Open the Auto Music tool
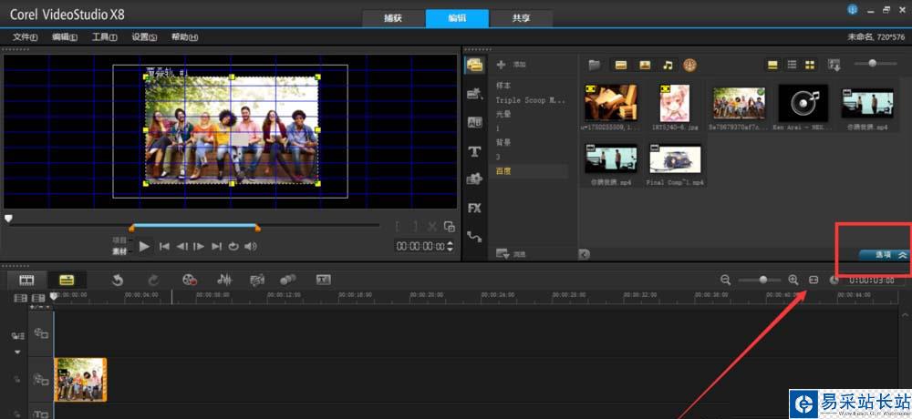 [257, 281]
